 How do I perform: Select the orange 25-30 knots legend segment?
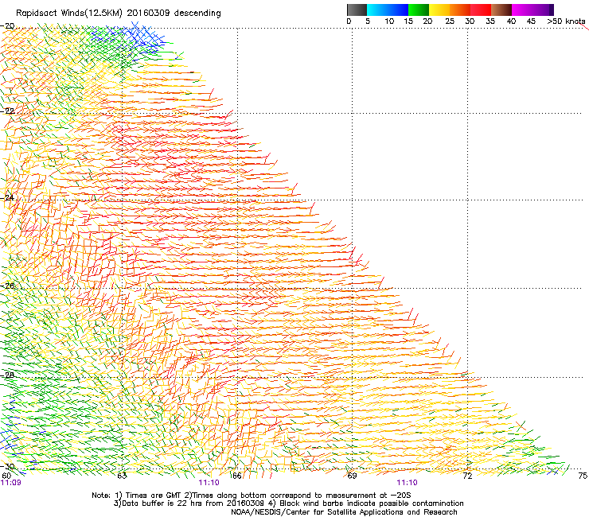click(460, 10)
